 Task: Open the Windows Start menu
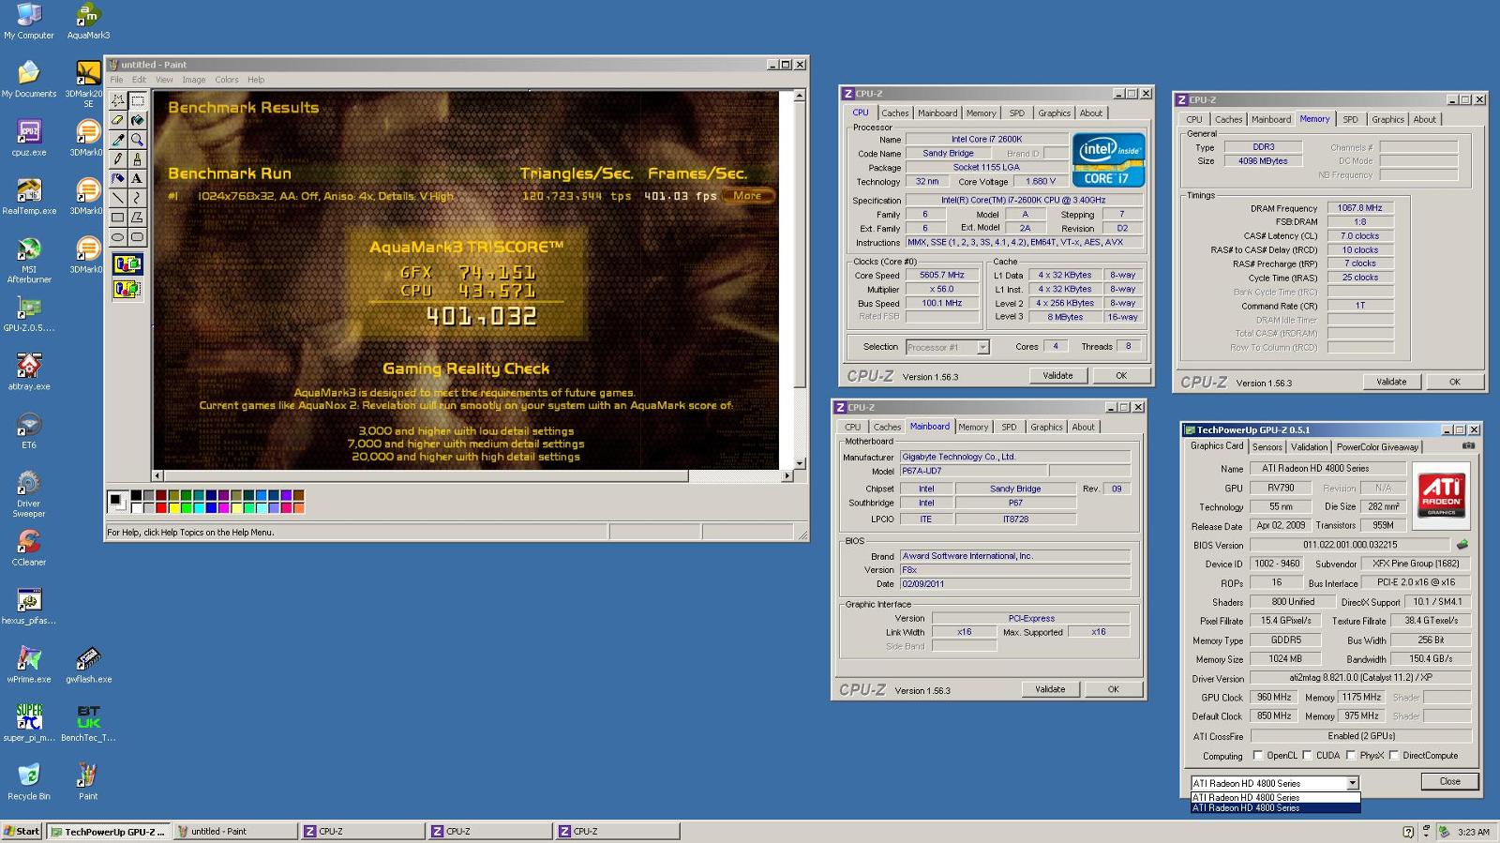point(22,832)
